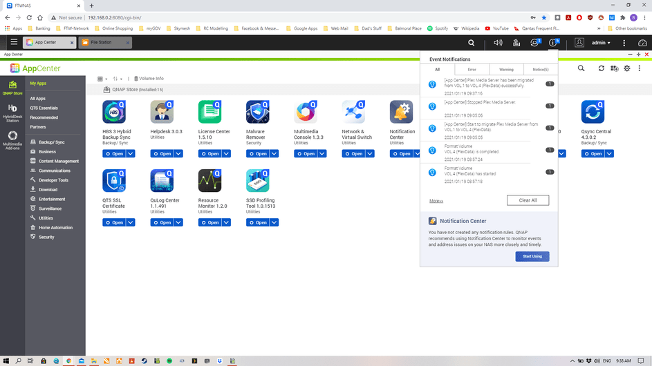The height and width of the screenshot is (366, 652).
Task: Toggle the event notifications info icon
Action: coord(553,42)
